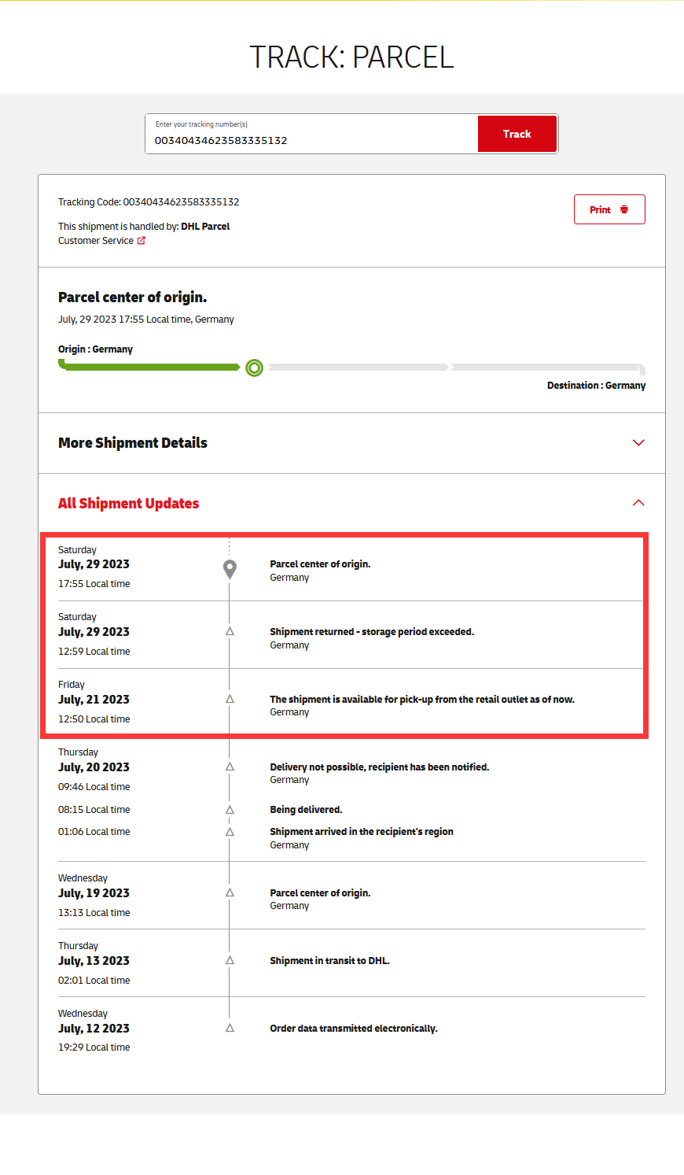Click triangle marker for Shipment returned update
Image resolution: width=684 pixels, height=1175 pixels.
tap(230, 631)
